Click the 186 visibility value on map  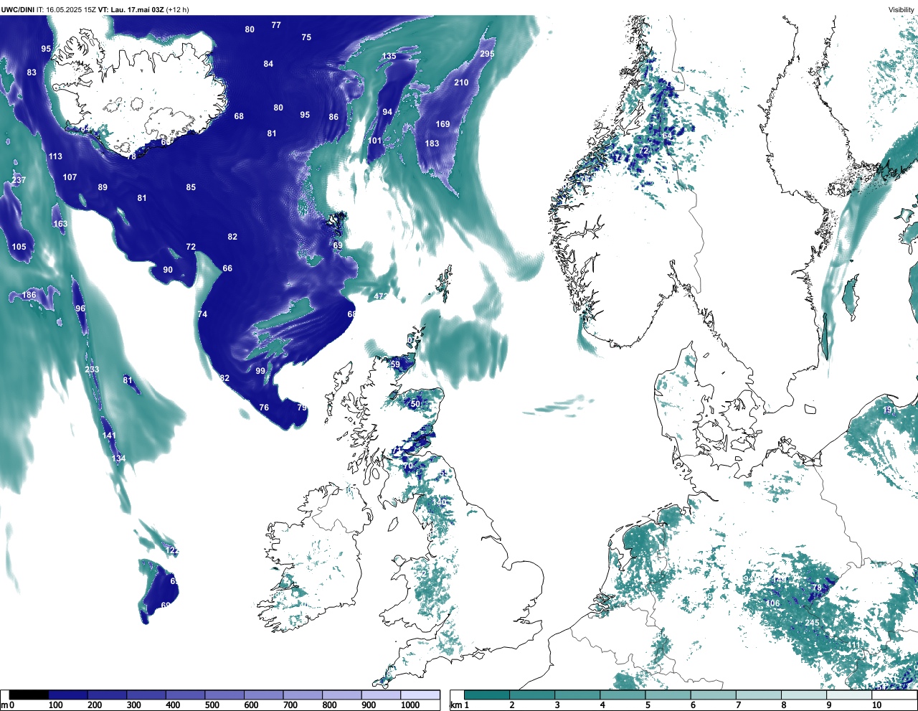(x=29, y=295)
